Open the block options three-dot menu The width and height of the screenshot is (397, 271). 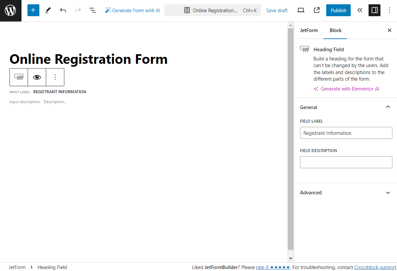pyautogui.click(x=55, y=77)
